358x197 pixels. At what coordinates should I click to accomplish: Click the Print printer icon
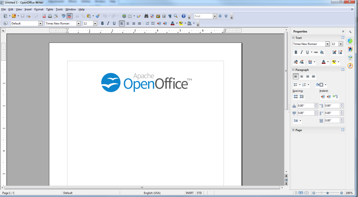(50, 16)
